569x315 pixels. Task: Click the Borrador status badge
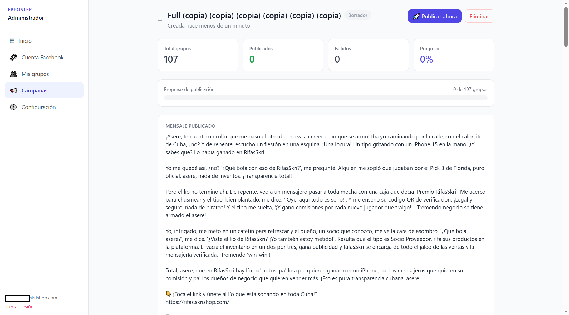[x=358, y=15]
